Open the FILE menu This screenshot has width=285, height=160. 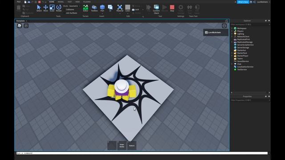pos(19,2)
